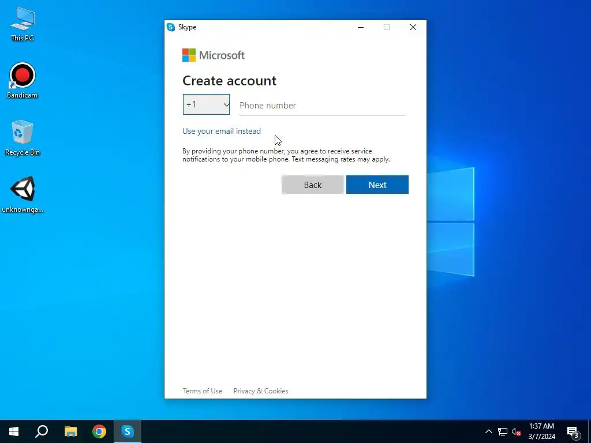Screen dimensions: 591x443
Task: Open the Terms of Use link
Action: [203, 391]
